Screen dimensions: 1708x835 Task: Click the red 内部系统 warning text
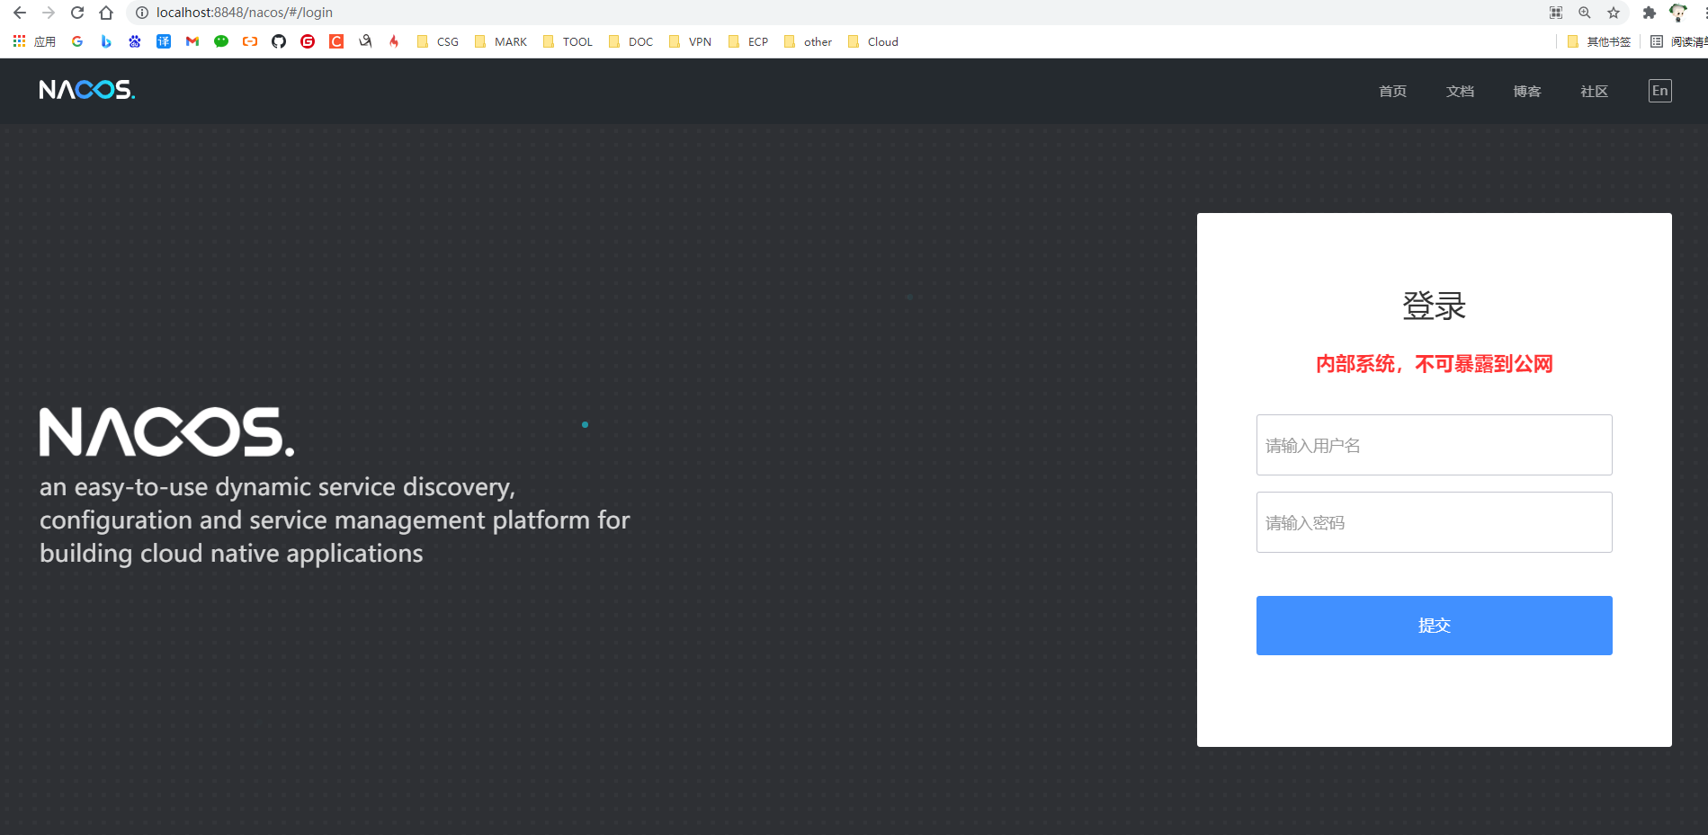pos(1435,364)
